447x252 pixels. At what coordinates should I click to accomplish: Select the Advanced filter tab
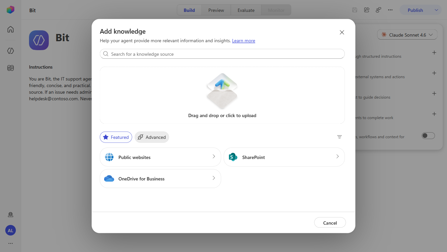coord(152,137)
